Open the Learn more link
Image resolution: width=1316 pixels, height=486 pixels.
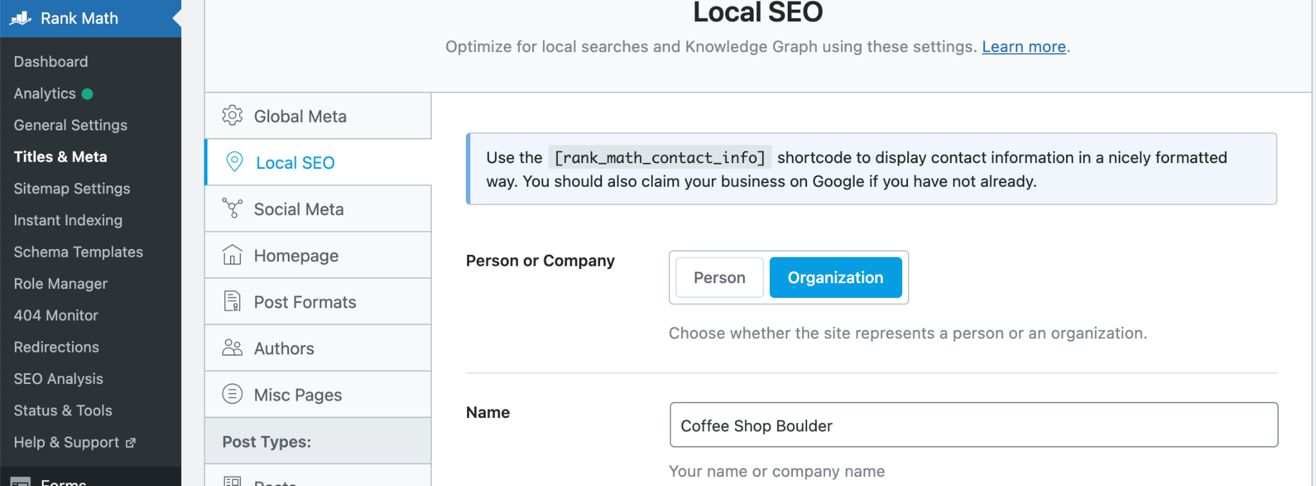click(1024, 47)
